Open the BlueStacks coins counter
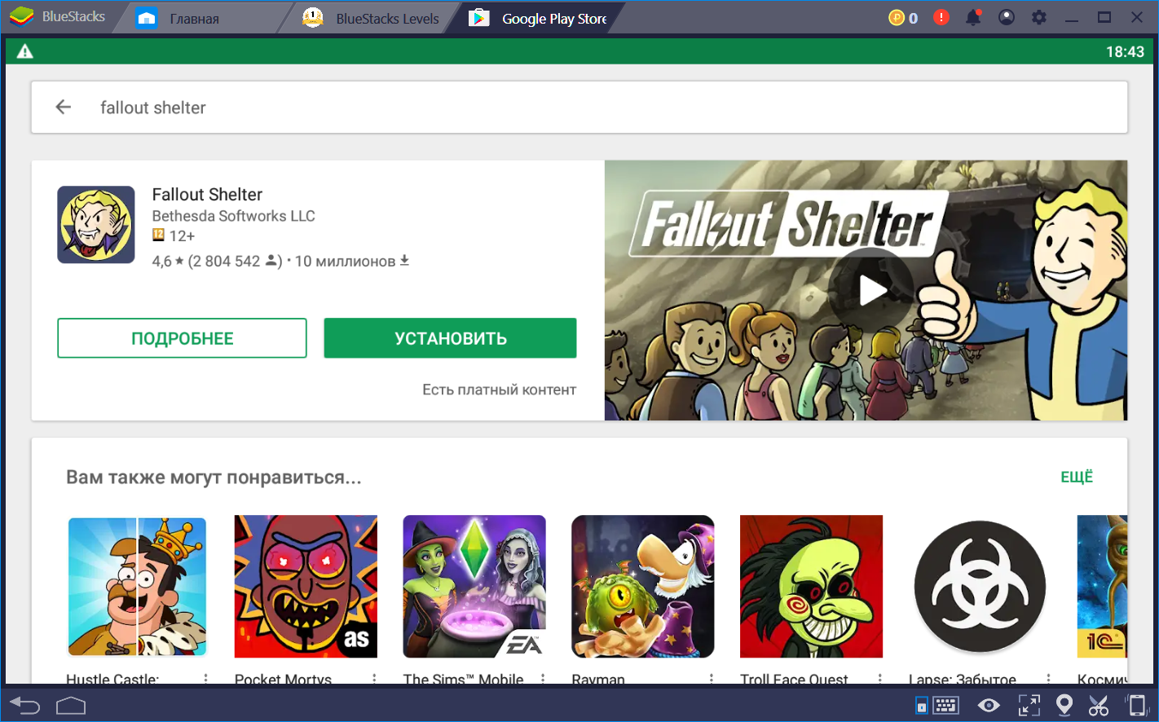This screenshot has height=722, width=1159. pyautogui.click(x=903, y=17)
